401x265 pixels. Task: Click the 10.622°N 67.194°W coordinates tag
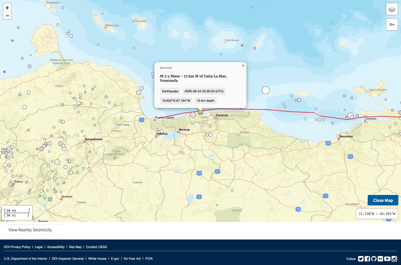coord(176,101)
